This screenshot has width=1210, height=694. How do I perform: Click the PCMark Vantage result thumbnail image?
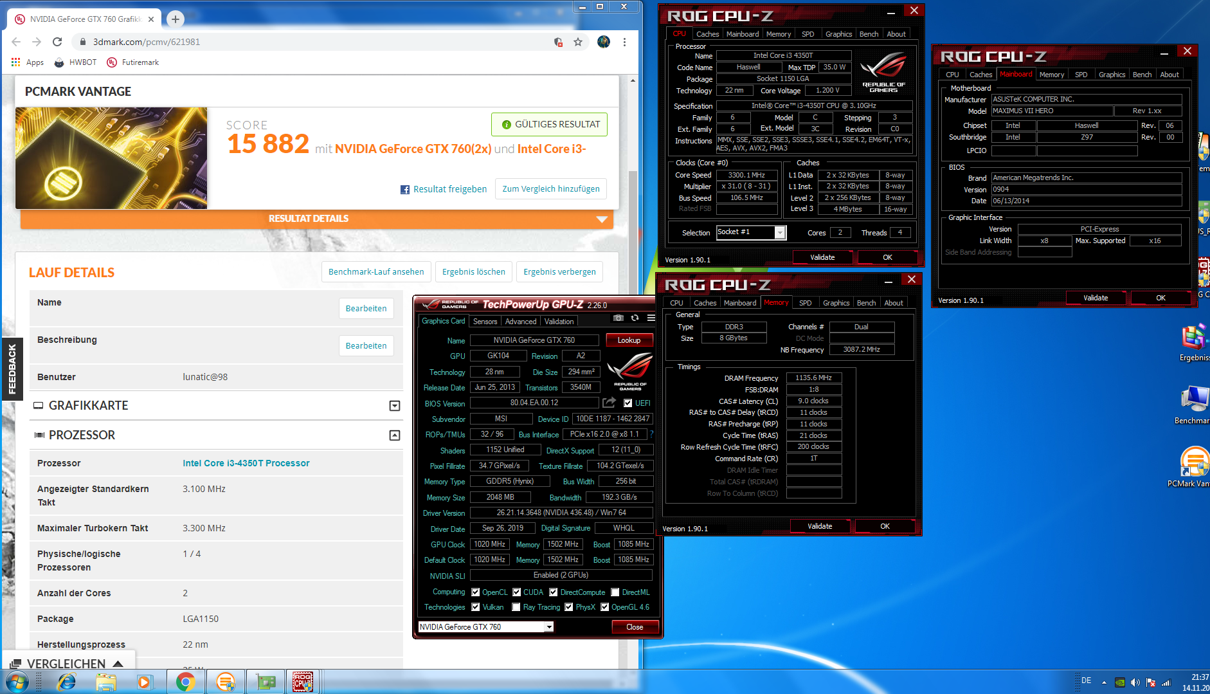[111, 158]
